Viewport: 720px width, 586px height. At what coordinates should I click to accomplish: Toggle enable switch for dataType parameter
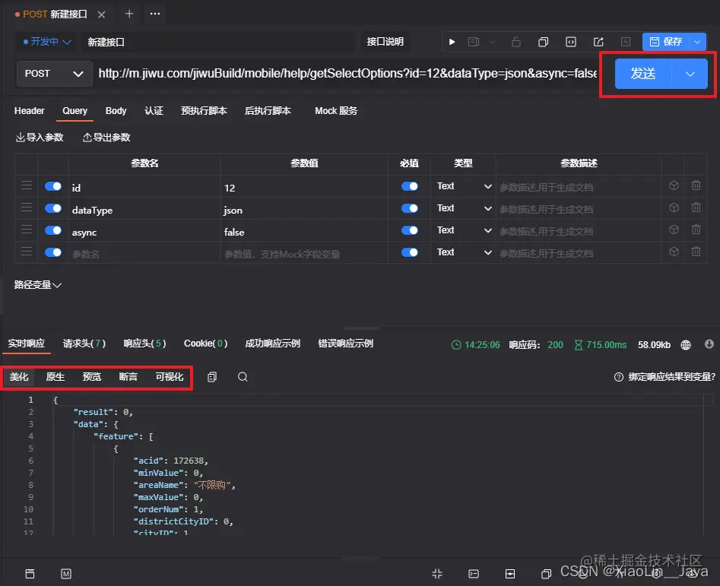[x=53, y=208]
